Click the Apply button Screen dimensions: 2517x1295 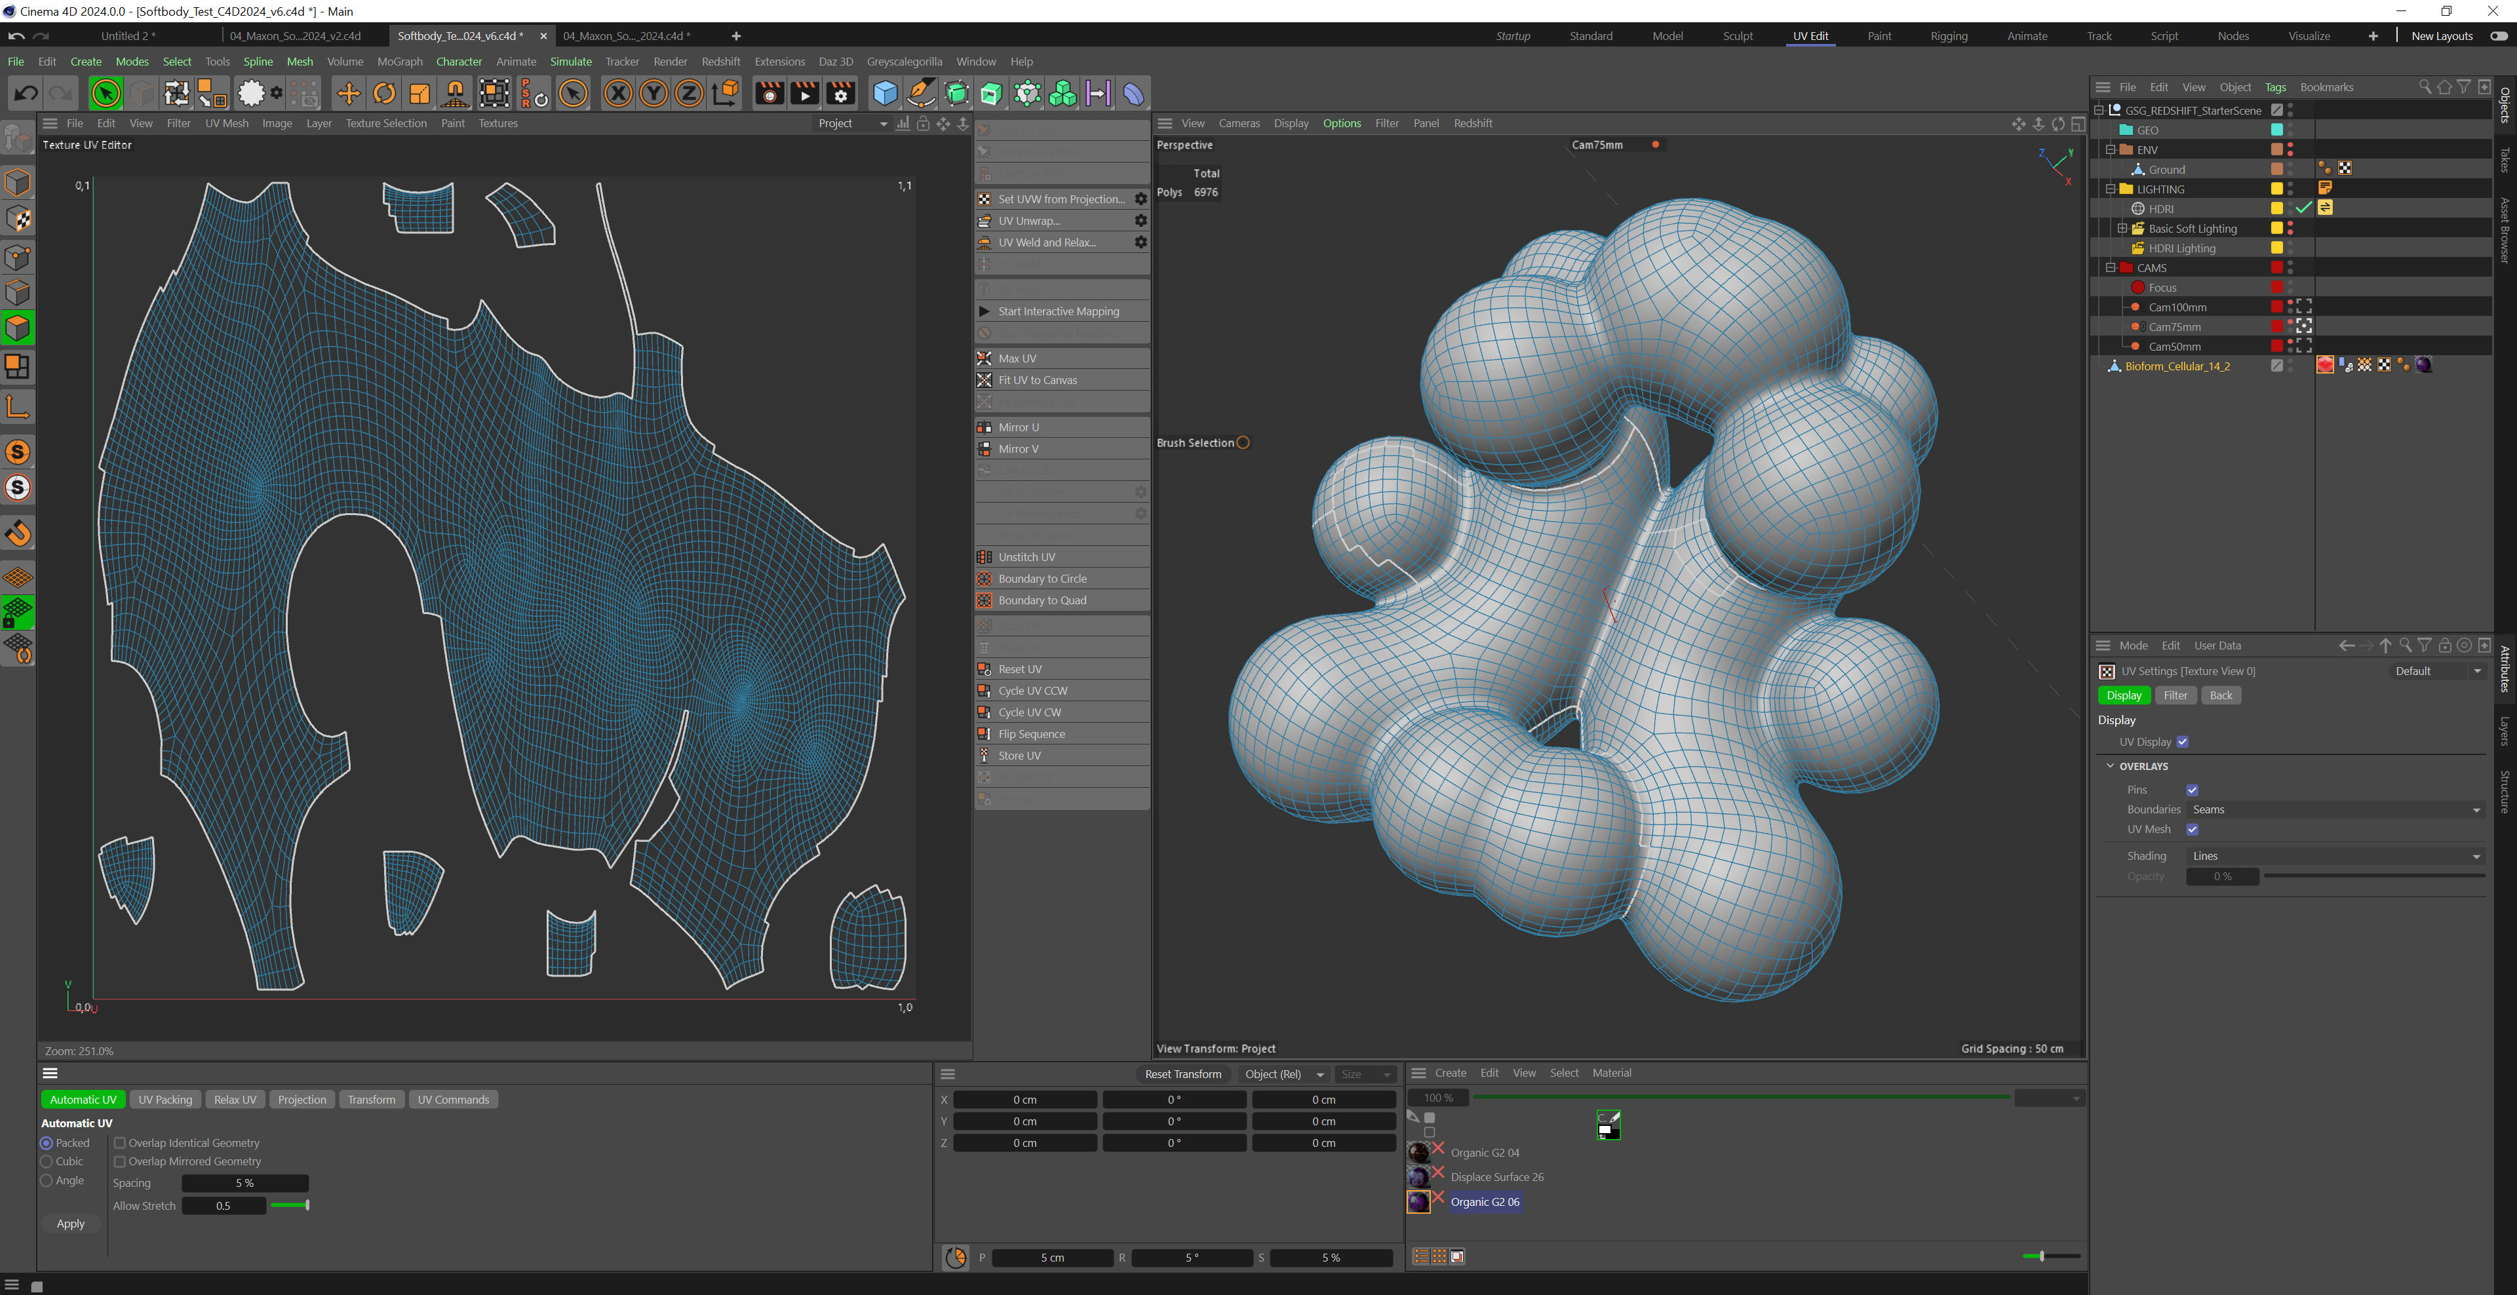70,1224
